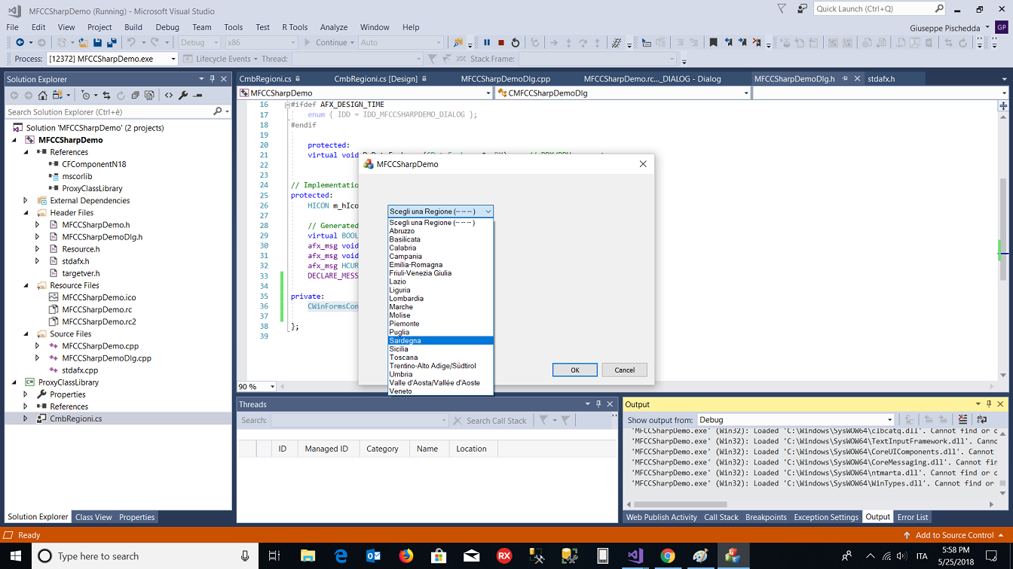This screenshot has width=1013, height=569.
Task: Sync Solution Explorer with active document
Action: coord(106,96)
